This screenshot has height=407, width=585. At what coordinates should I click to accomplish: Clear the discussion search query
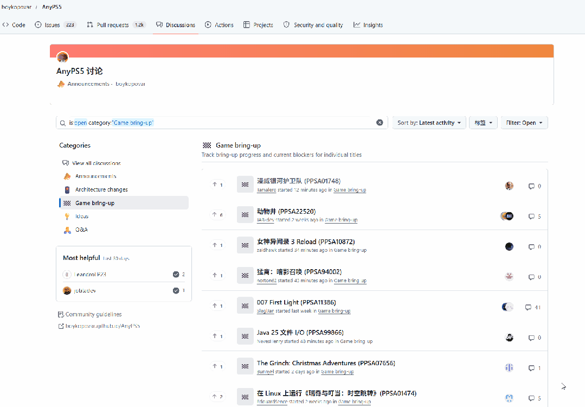click(x=380, y=123)
